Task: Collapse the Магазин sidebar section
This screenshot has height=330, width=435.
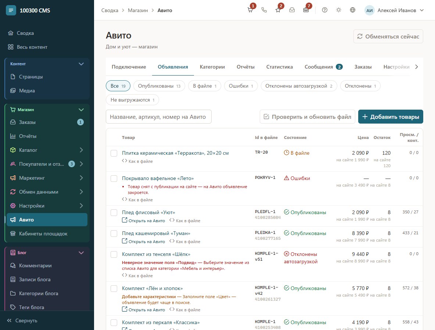Action: pos(81,110)
